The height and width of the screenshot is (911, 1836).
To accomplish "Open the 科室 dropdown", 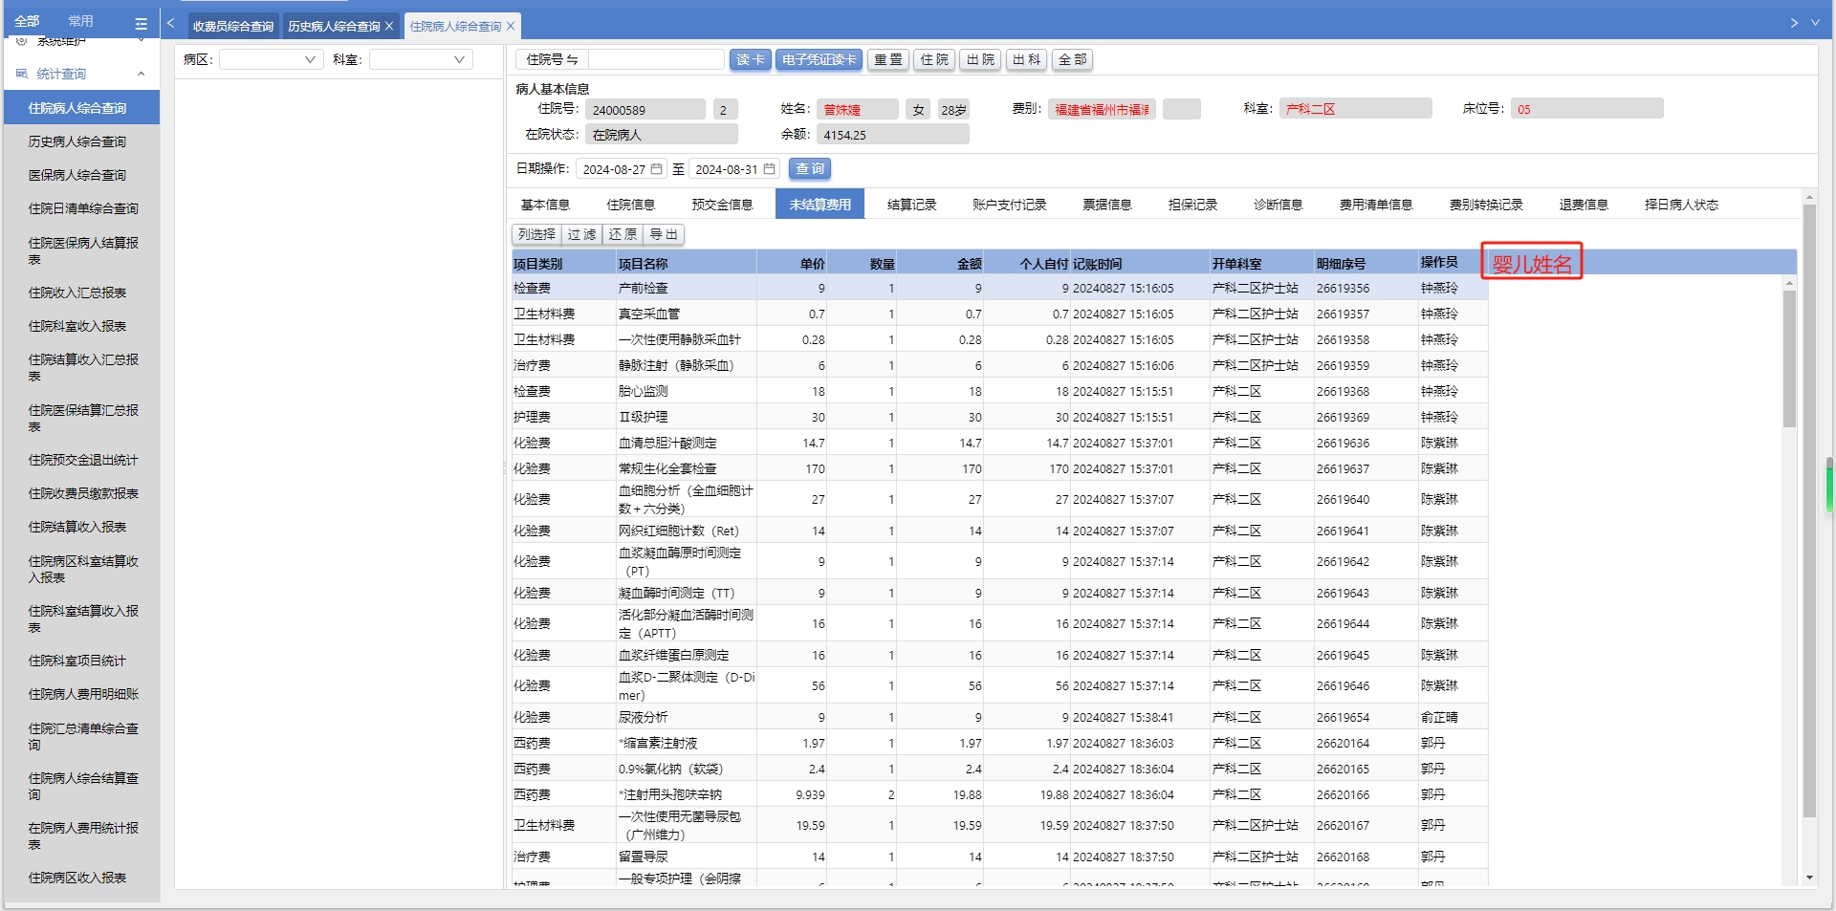I will tap(422, 59).
